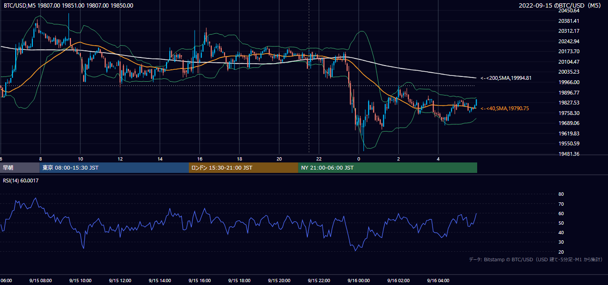Click bottom date label 9/16 00:00
608x285 pixels.
point(359,280)
